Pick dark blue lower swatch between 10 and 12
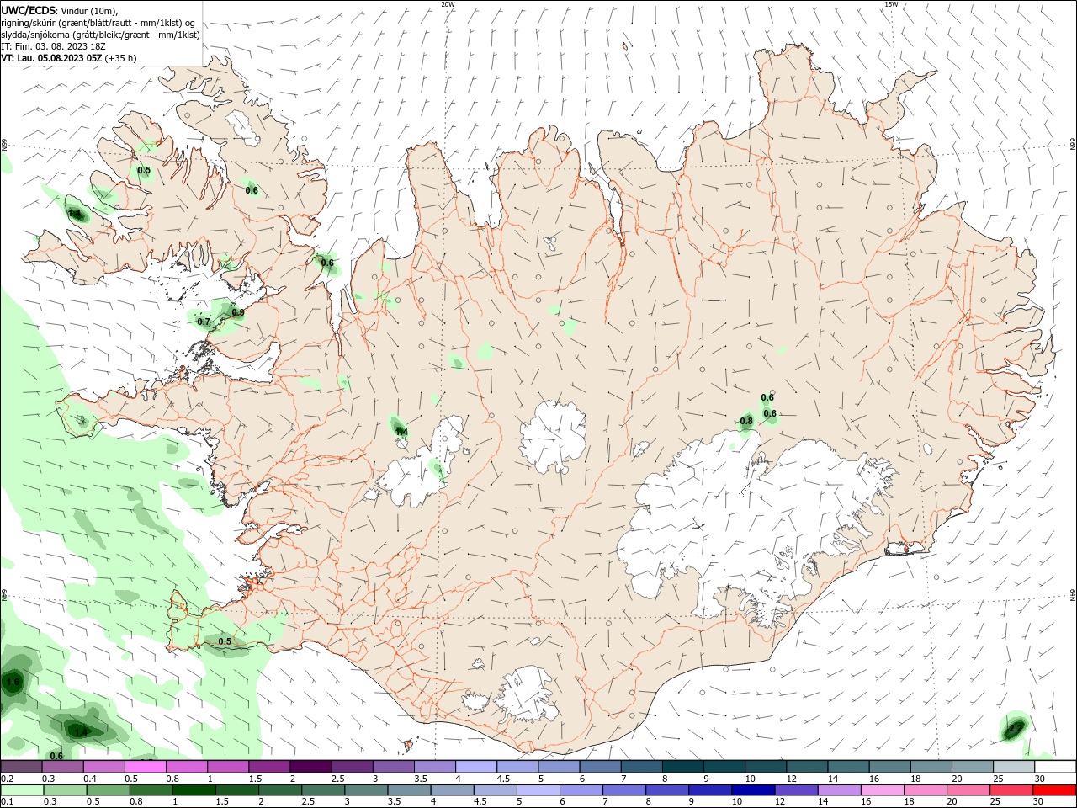Screen dimensions: 1077x808 point(753,790)
